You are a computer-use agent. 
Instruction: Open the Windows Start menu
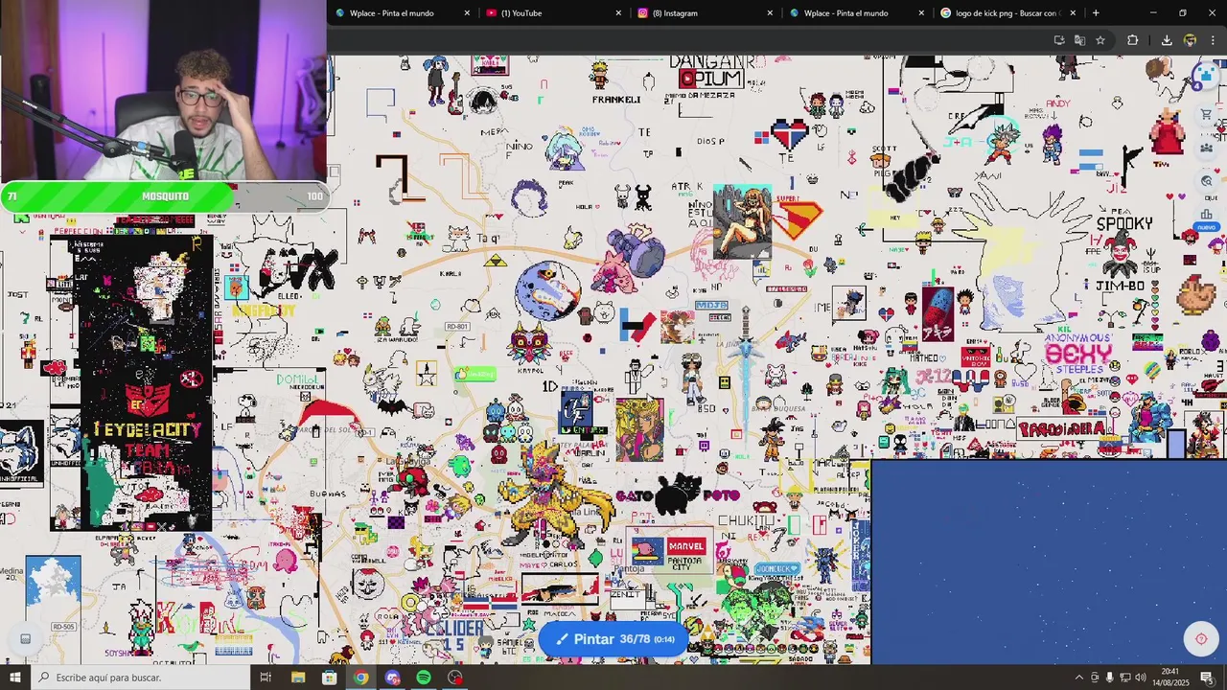tap(15, 678)
